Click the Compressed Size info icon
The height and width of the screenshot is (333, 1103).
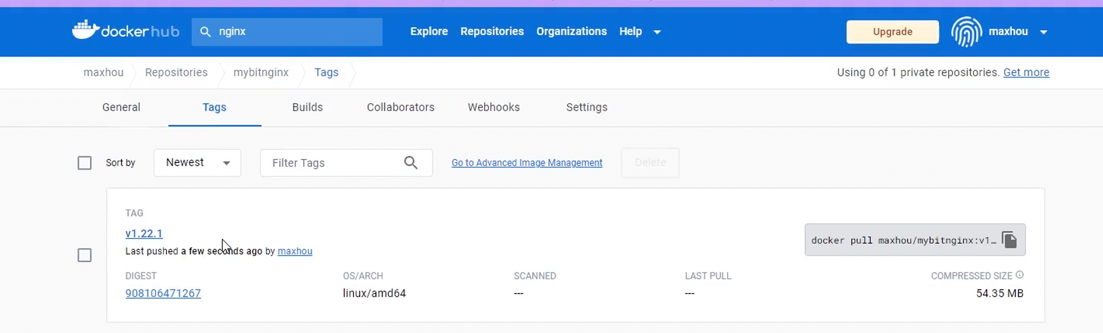[x=1020, y=275]
